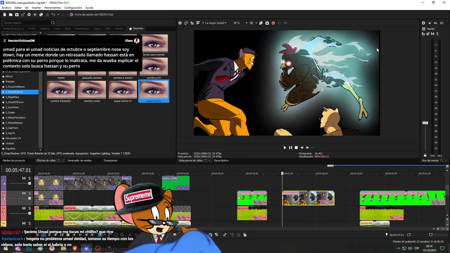Solo the Master bus

[437, 34]
